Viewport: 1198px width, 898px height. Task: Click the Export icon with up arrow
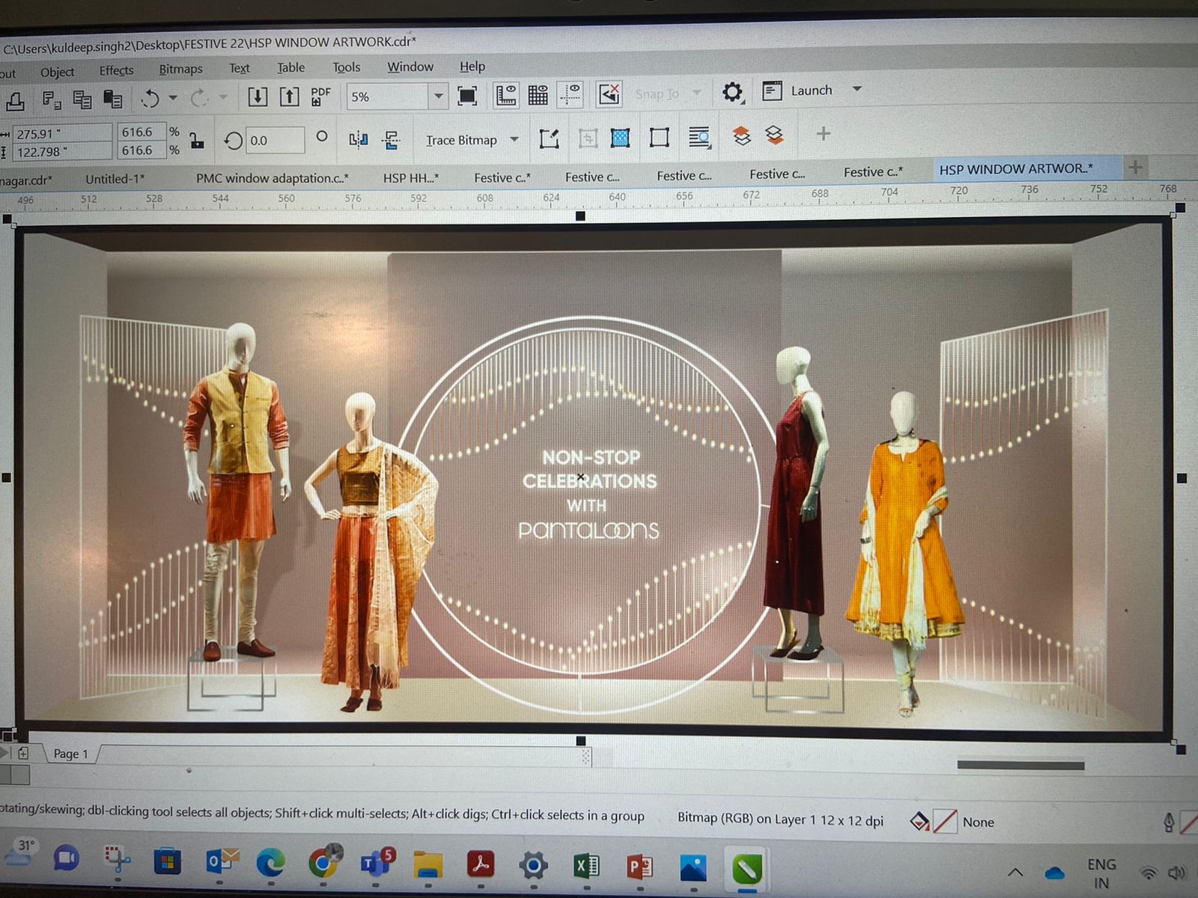[x=289, y=96]
